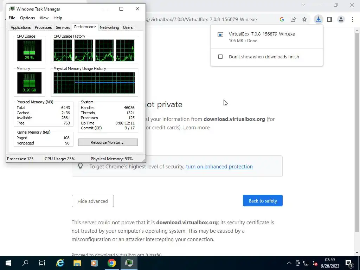The image size is (360, 270).
Task: Open the Options menu in Task Manager
Action: (x=27, y=18)
